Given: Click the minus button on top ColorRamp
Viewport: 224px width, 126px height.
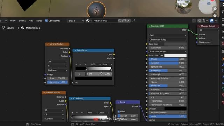Looking at the screenshot, I should 80,64.
